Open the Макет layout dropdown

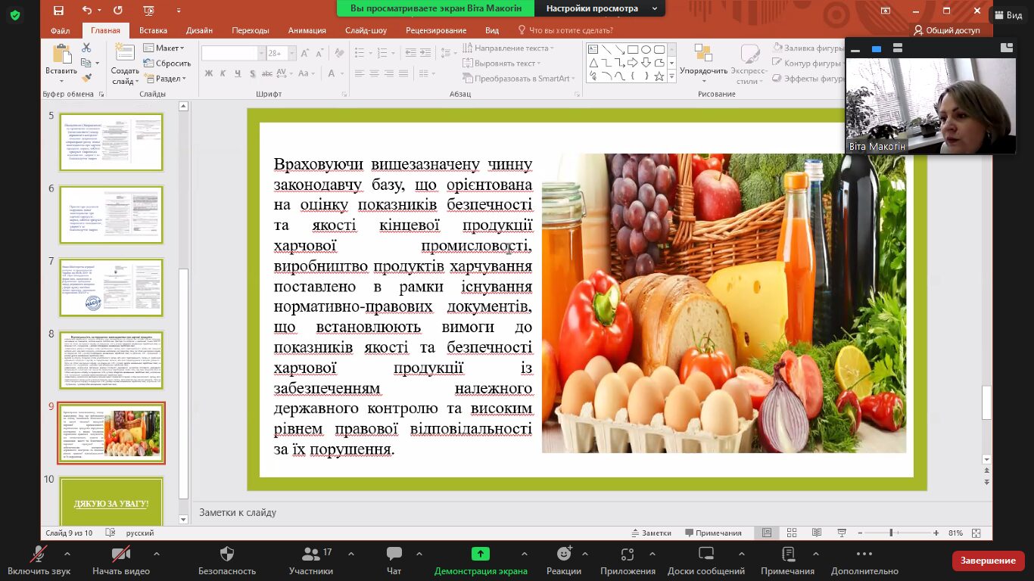[163, 48]
